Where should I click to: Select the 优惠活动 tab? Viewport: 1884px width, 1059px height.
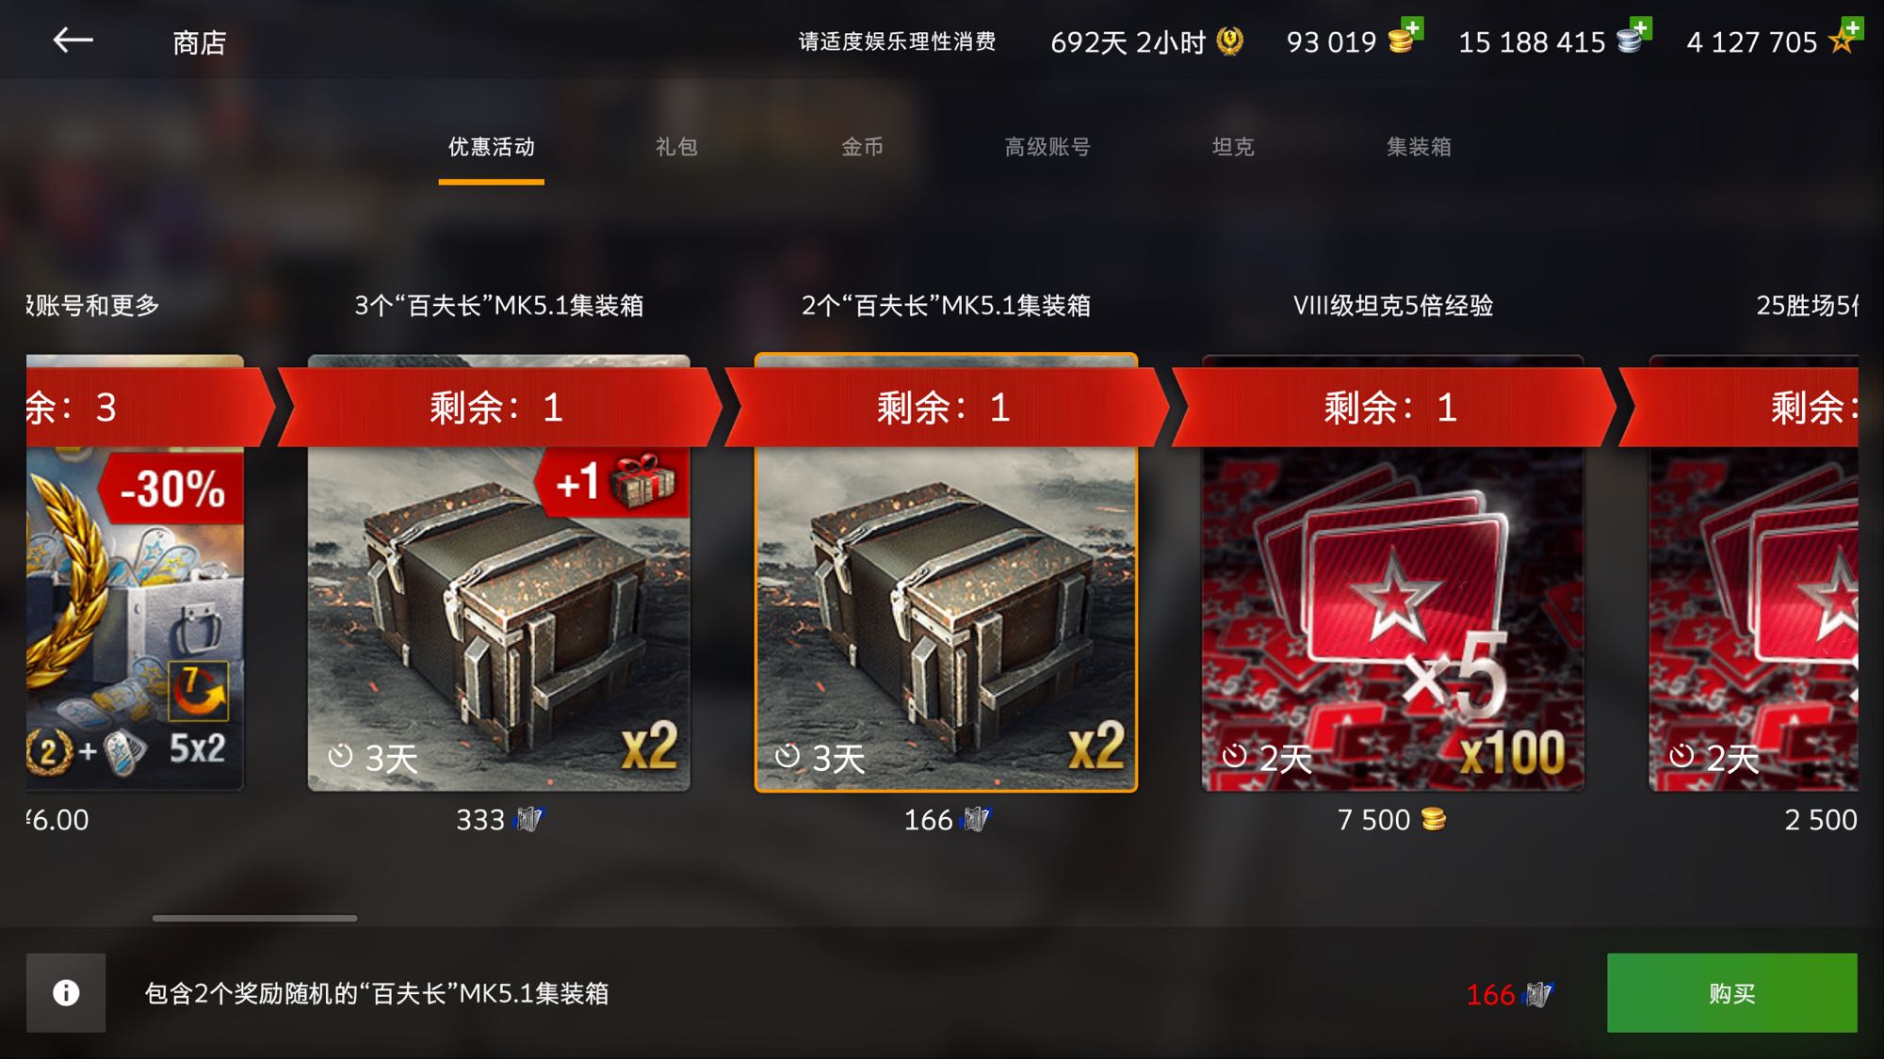click(x=492, y=147)
